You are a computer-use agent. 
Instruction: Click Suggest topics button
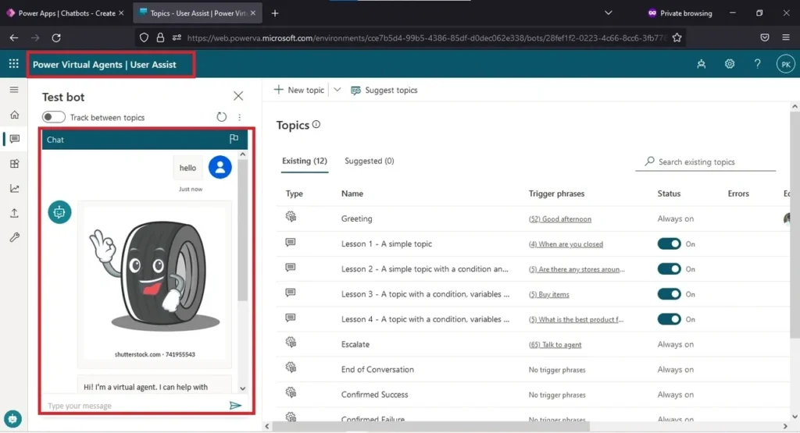pos(384,91)
